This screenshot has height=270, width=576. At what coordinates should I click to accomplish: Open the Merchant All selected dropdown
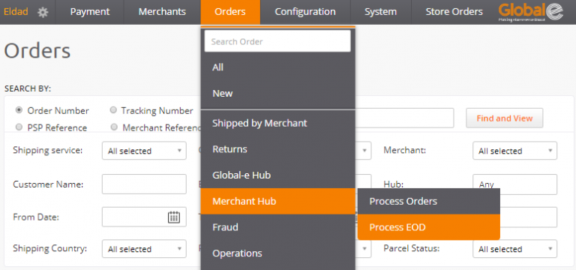click(x=514, y=151)
